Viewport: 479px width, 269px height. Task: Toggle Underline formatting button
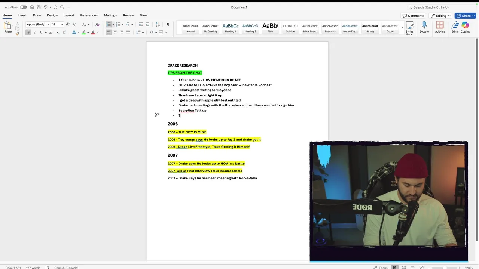click(41, 33)
